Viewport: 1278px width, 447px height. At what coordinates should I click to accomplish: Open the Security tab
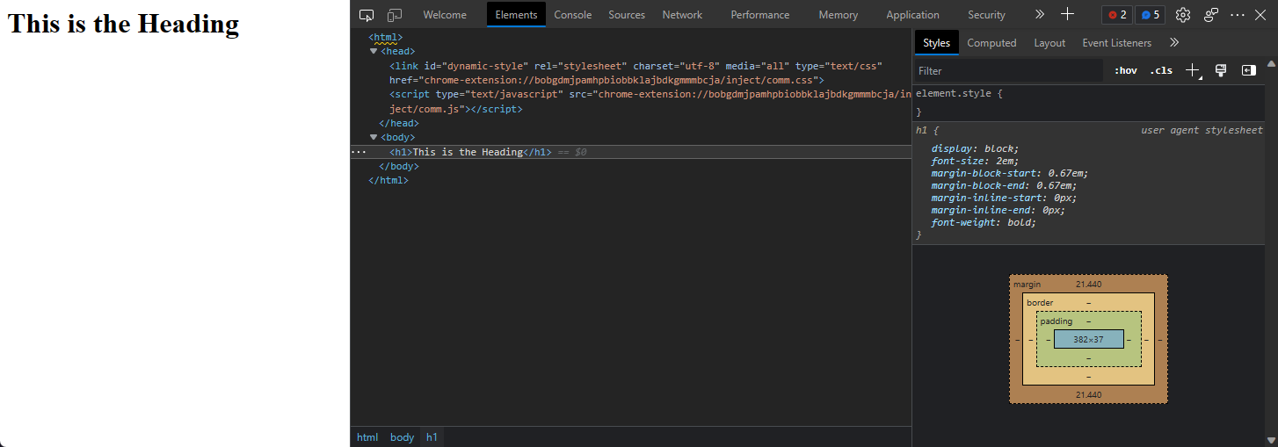(x=986, y=15)
